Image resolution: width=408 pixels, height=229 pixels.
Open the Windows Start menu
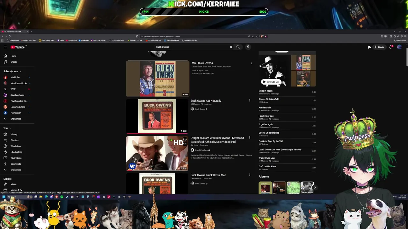tap(4, 197)
